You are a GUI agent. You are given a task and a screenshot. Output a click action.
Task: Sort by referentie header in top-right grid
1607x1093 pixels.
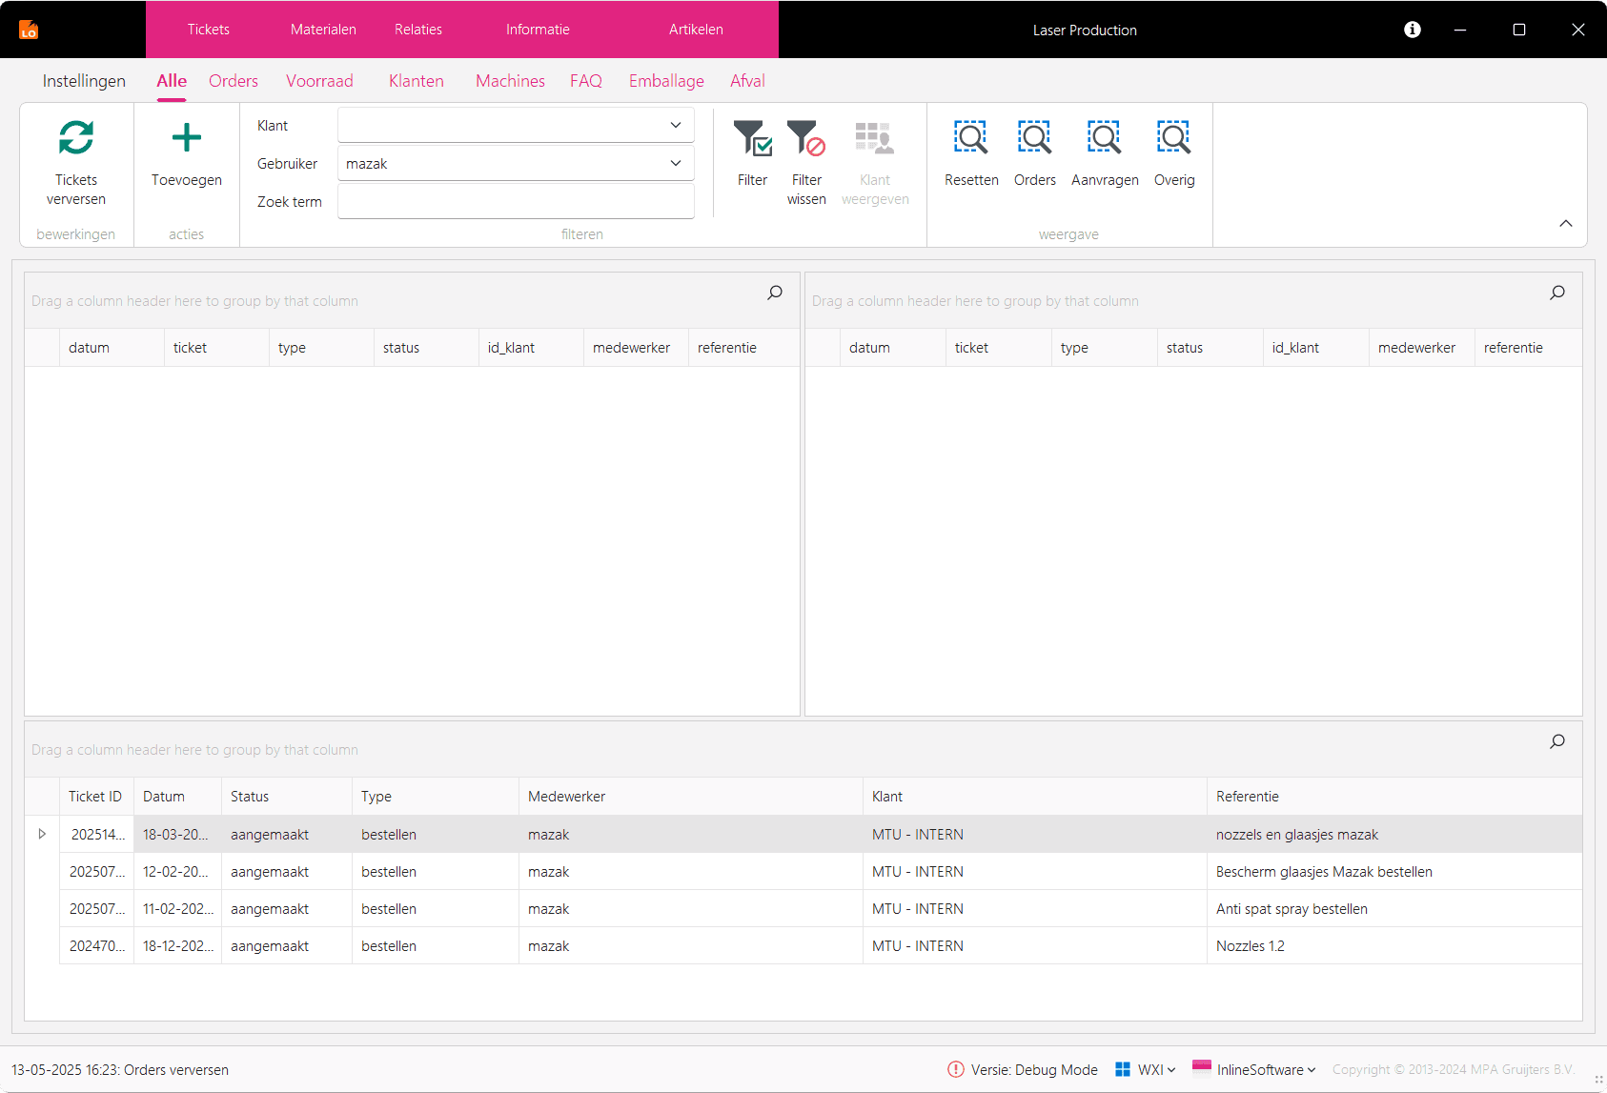(x=1528, y=348)
